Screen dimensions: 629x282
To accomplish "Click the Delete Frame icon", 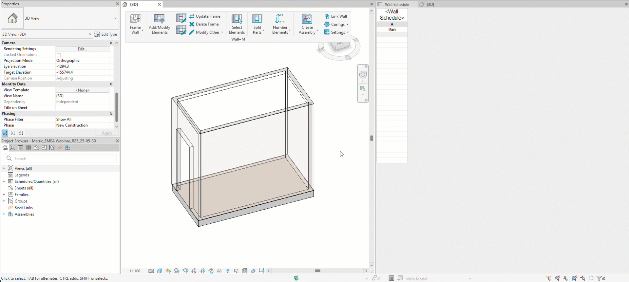I will point(192,24).
